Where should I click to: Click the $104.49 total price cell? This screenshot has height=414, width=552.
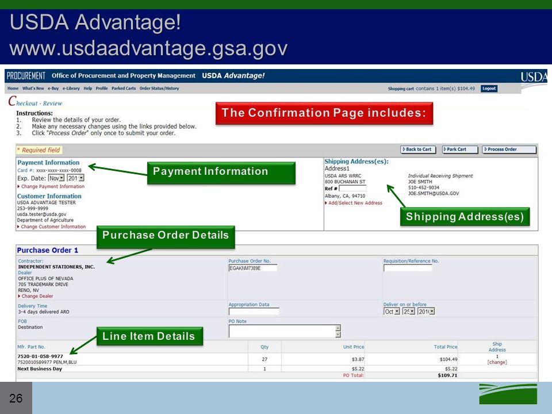448,359
